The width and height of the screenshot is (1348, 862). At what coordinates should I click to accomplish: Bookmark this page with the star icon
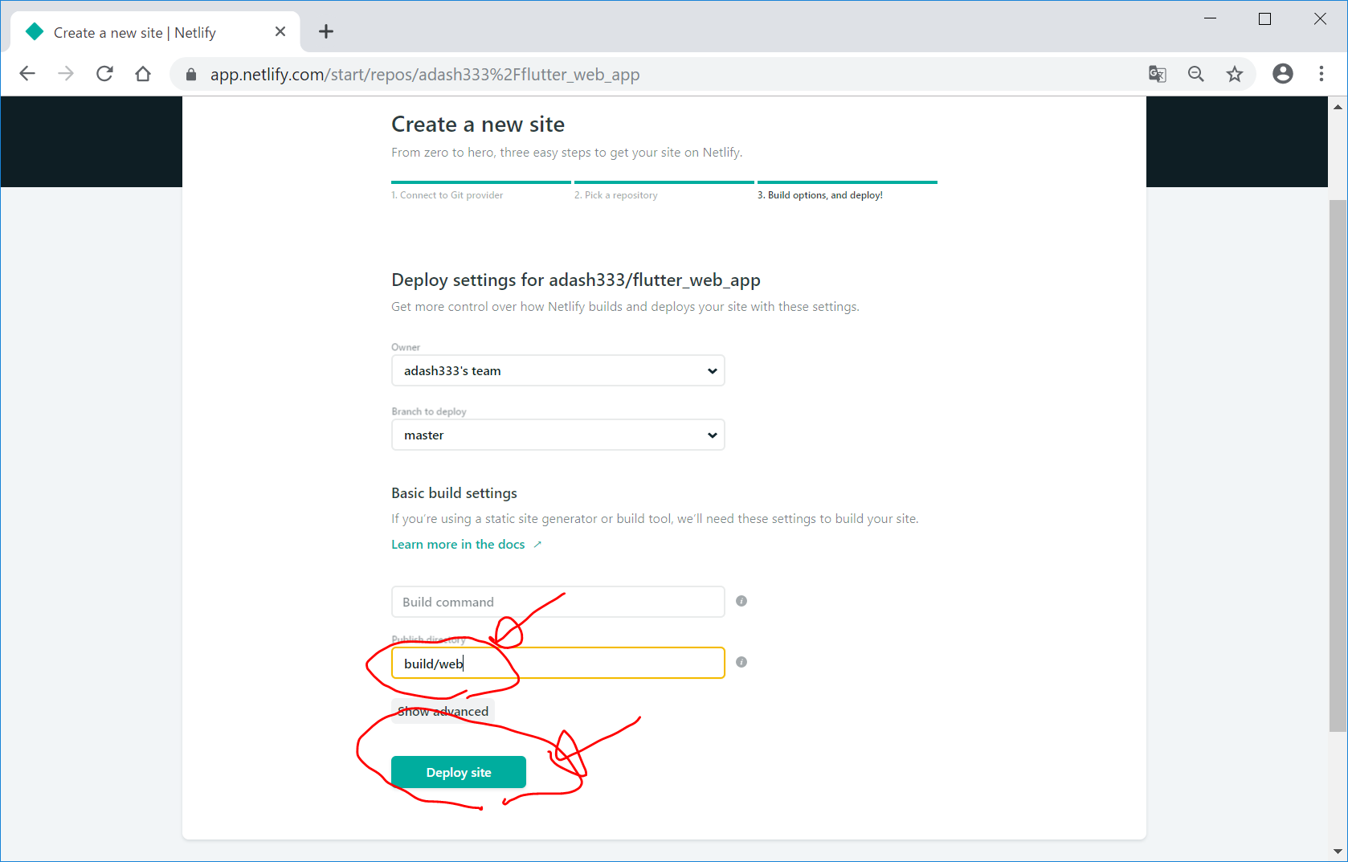(x=1234, y=74)
